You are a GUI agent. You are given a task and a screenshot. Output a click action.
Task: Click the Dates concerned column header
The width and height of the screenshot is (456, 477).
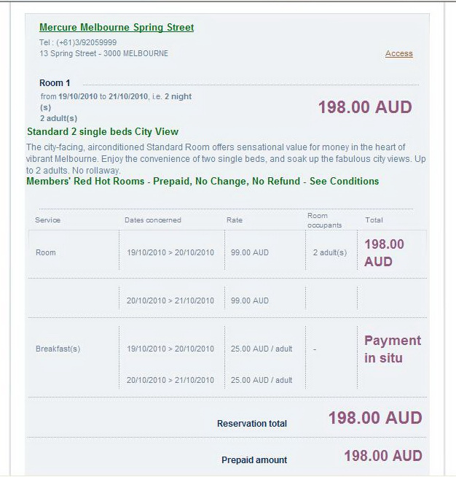pyautogui.click(x=153, y=220)
